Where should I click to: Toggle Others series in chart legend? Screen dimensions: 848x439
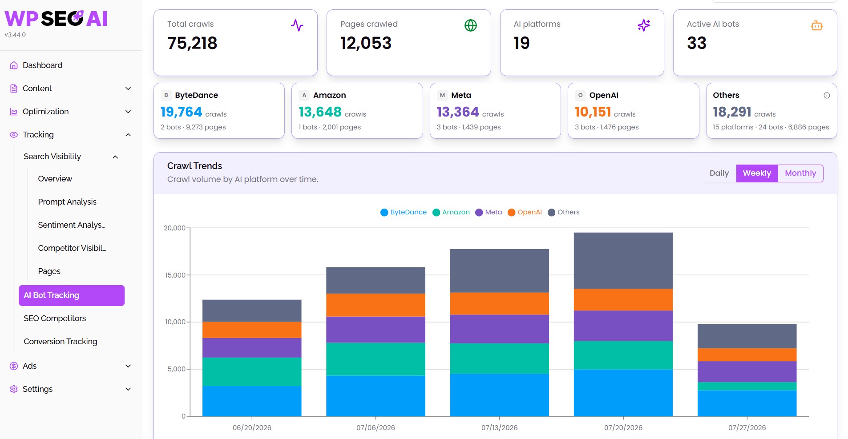click(x=564, y=212)
